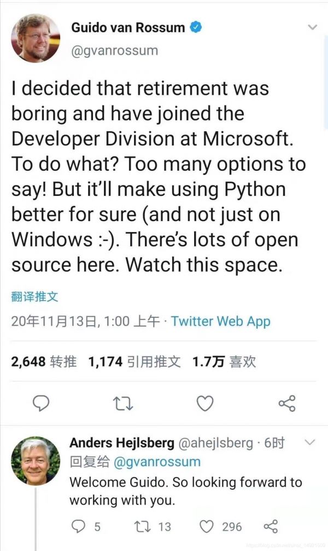
Task: Like the main tweet with the heart icon
Action: [204, 404]
